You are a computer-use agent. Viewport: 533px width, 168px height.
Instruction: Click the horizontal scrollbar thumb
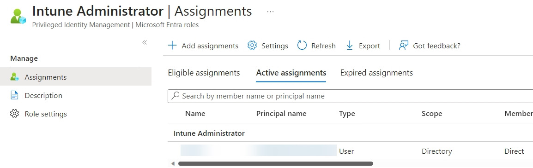(x=276, y=163)
